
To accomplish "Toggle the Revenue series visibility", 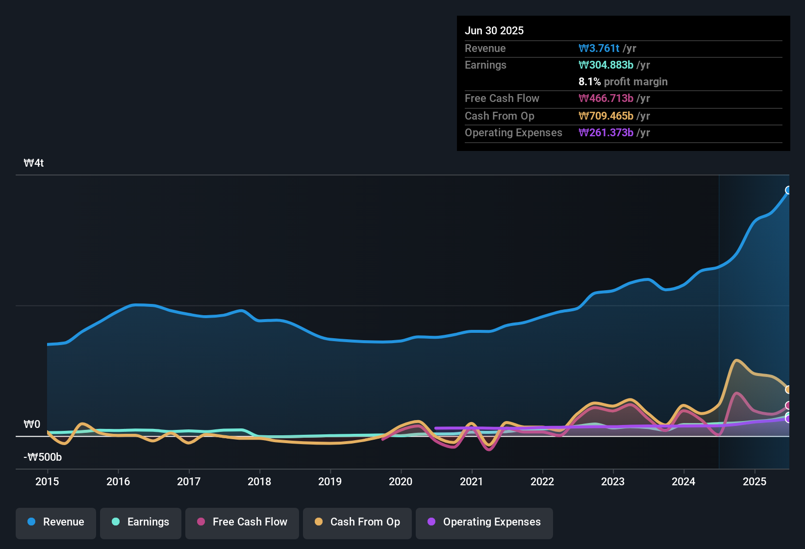I will click(x=55, y=522).
